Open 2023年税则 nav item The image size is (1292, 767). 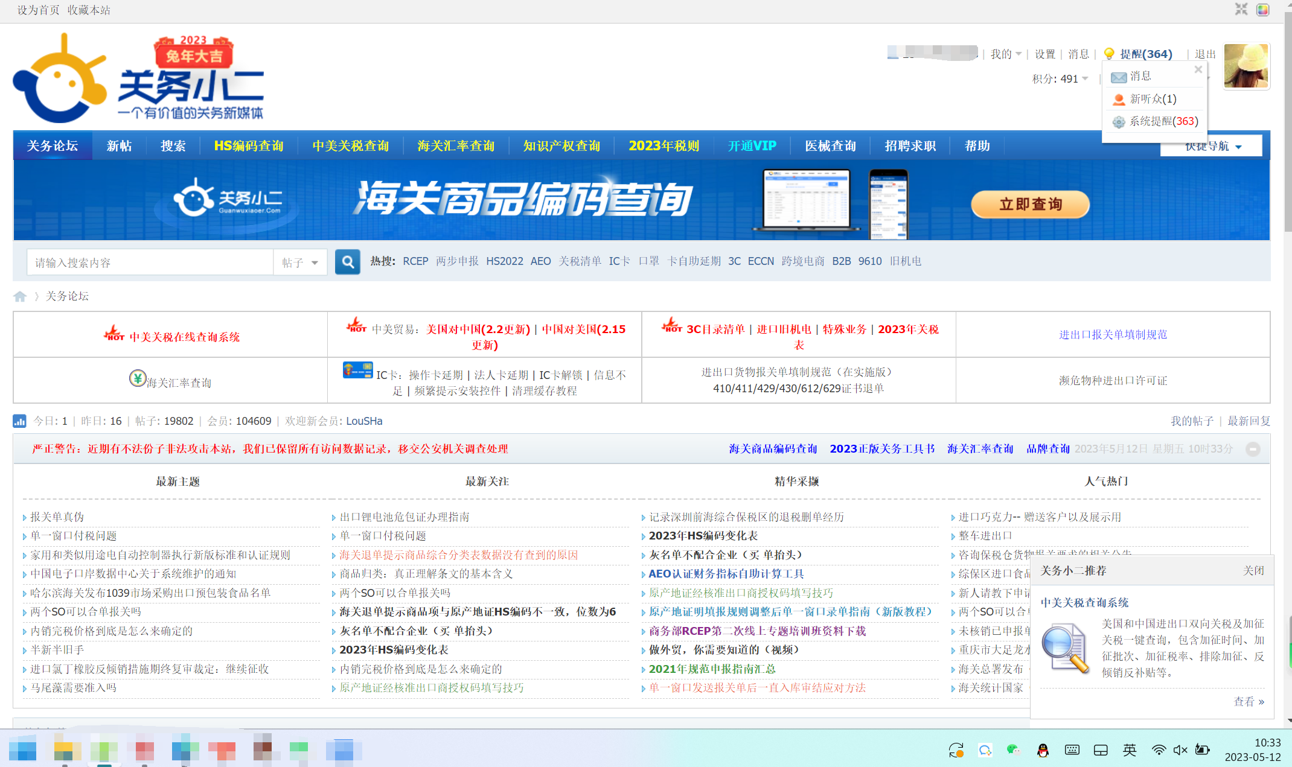(664, 146)
